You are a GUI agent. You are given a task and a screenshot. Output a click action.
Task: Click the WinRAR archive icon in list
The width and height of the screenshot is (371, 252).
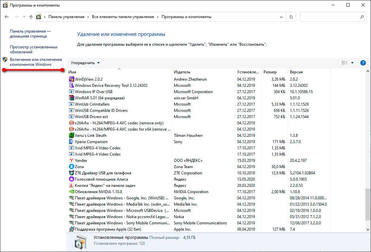(72, 98)
